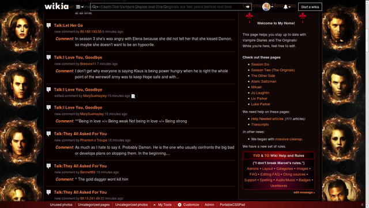Open the user avatar account menu

(x=268, y=6)
